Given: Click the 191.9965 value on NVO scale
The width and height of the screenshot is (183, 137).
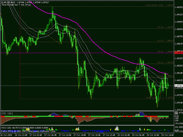Looking at the screenshot, I should point(179,127).
